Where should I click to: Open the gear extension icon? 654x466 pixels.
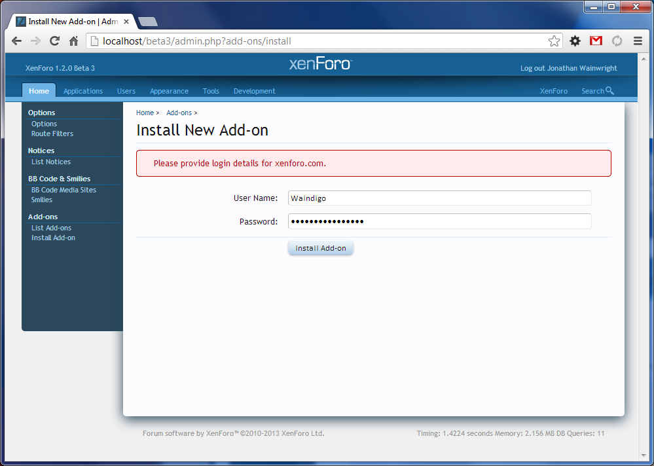pos(575,41)
